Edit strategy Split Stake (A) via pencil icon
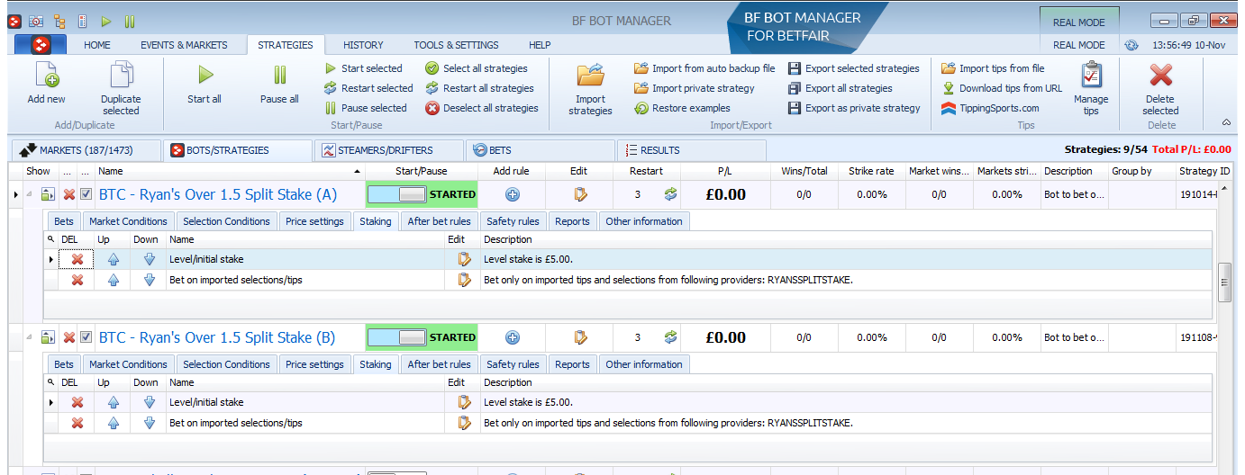Image resolution: width=1245 pixels, height=475 pixels. pos(580,194)
